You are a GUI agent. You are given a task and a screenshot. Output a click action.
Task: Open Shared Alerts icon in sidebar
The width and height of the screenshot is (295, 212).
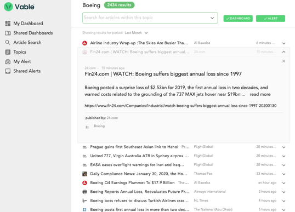(x=8, y=71)
